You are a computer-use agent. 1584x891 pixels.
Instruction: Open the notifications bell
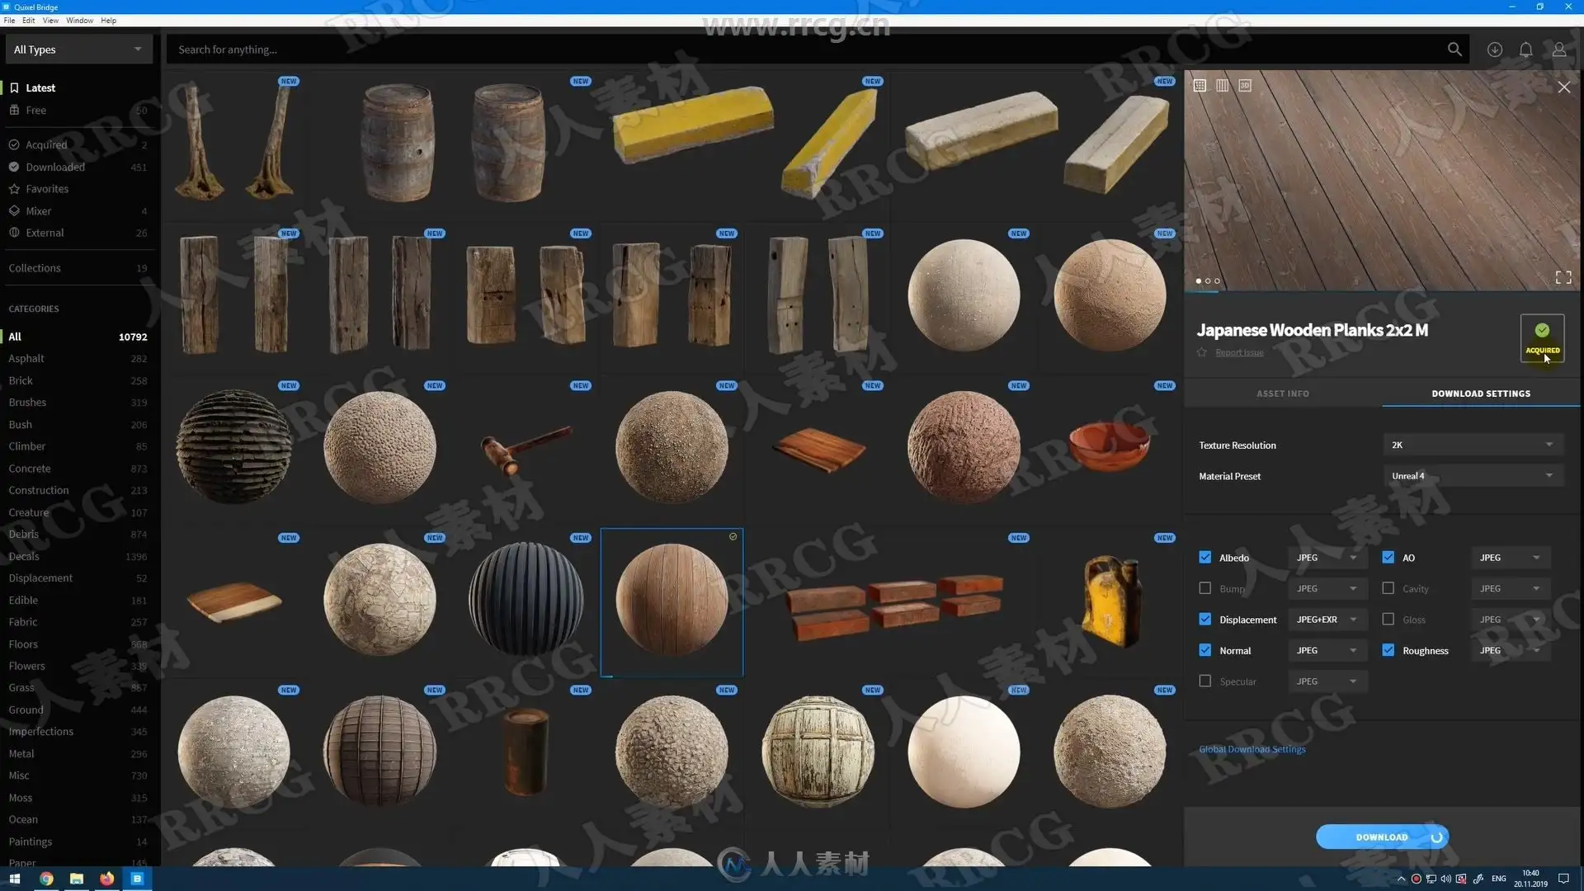(x=1525, y=49)
